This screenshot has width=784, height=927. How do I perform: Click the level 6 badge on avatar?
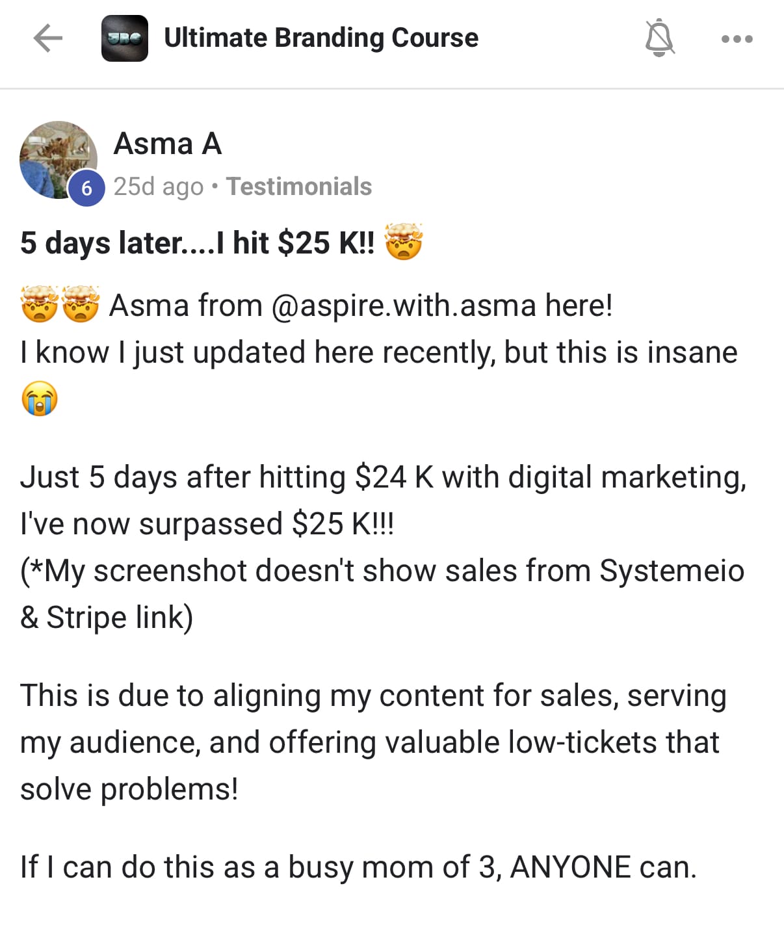(x=86, y=189)
